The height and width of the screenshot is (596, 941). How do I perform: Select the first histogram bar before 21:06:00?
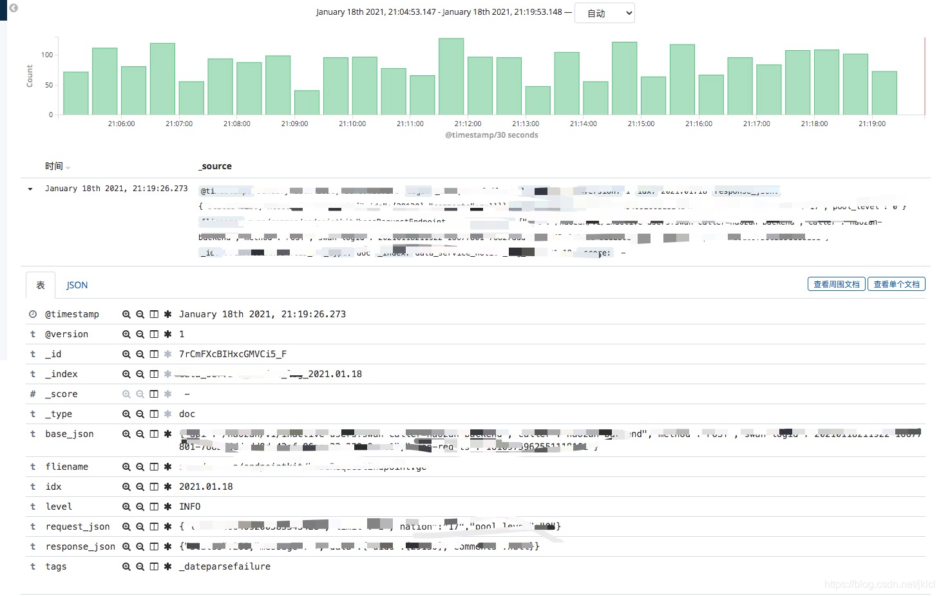coord(76,93)
